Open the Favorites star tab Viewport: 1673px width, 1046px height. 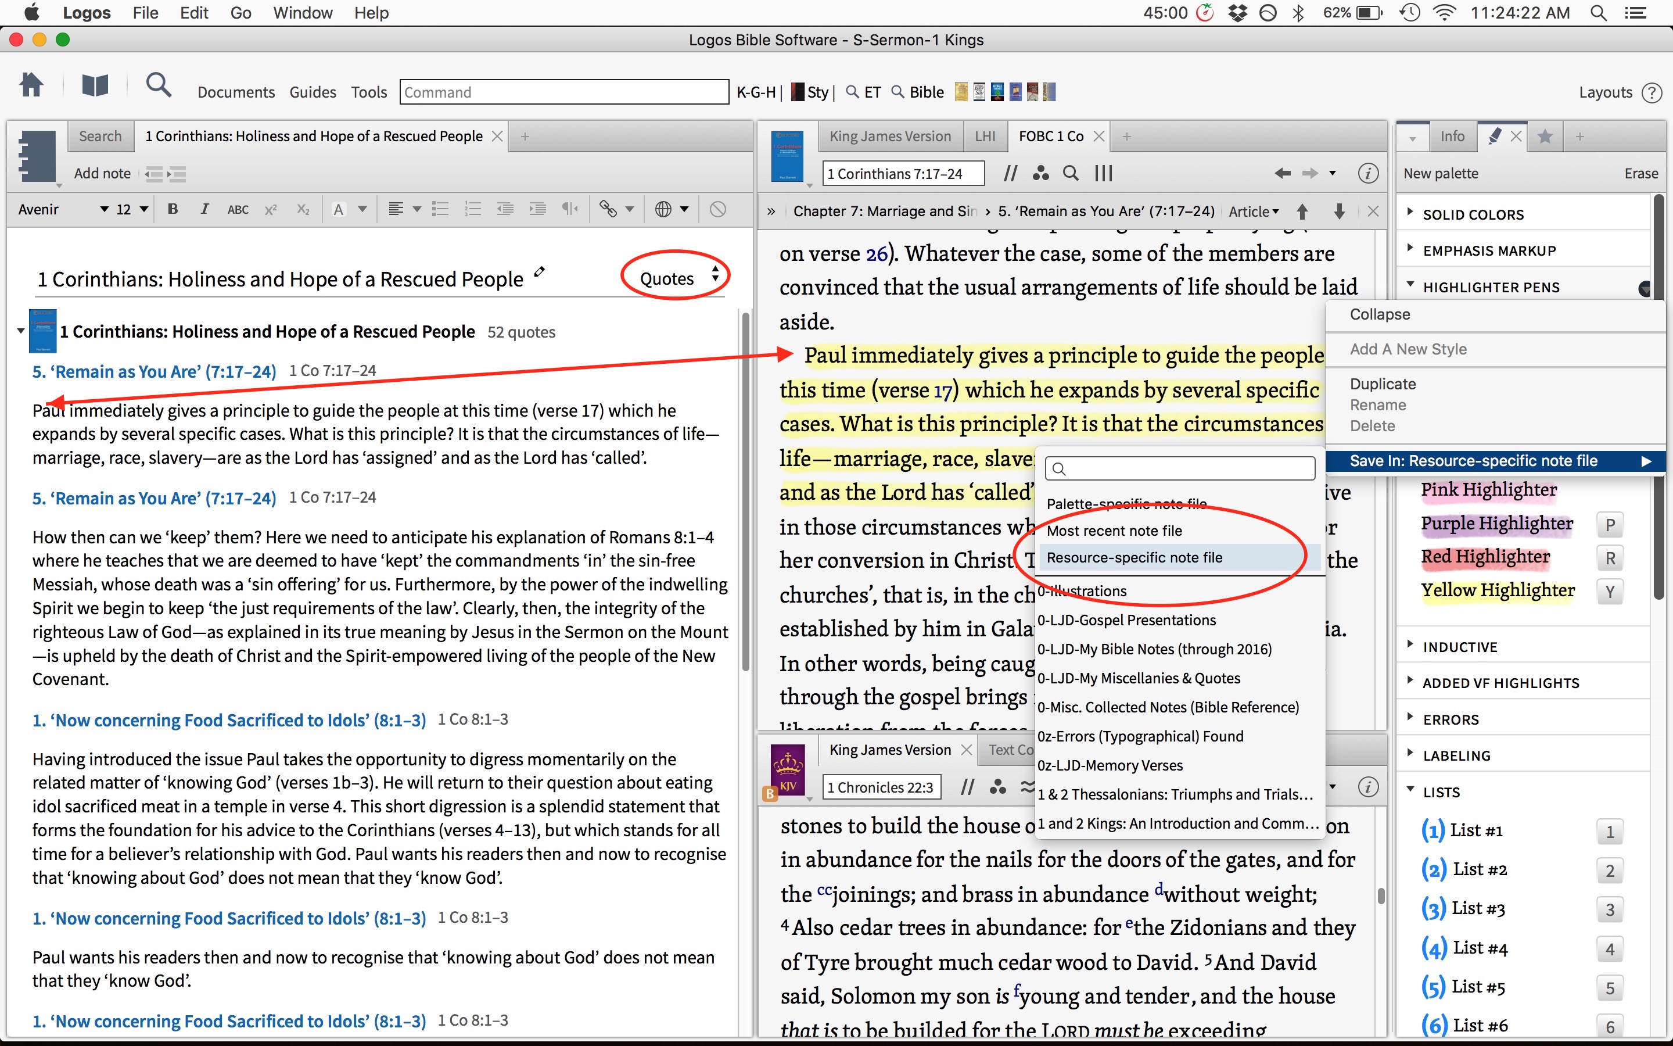pos(1545,137)
